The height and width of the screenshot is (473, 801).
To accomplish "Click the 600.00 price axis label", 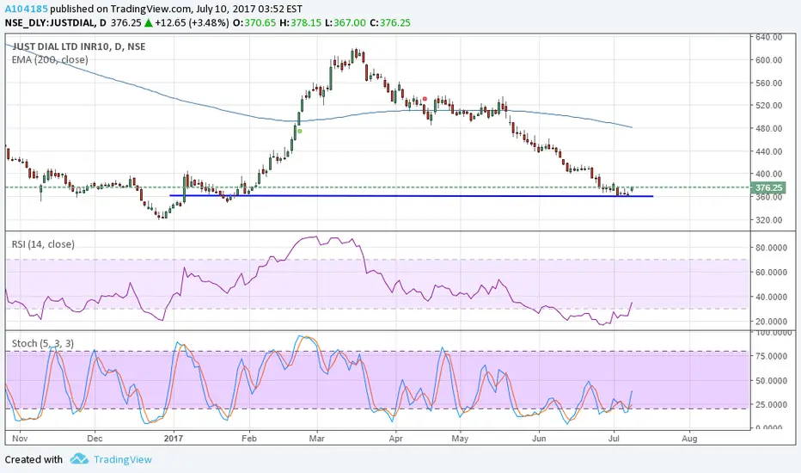I will coord(769,60).
